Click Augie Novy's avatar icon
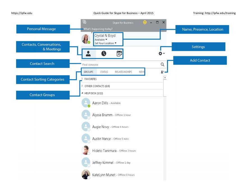247x191 pixels. [86, 127]
